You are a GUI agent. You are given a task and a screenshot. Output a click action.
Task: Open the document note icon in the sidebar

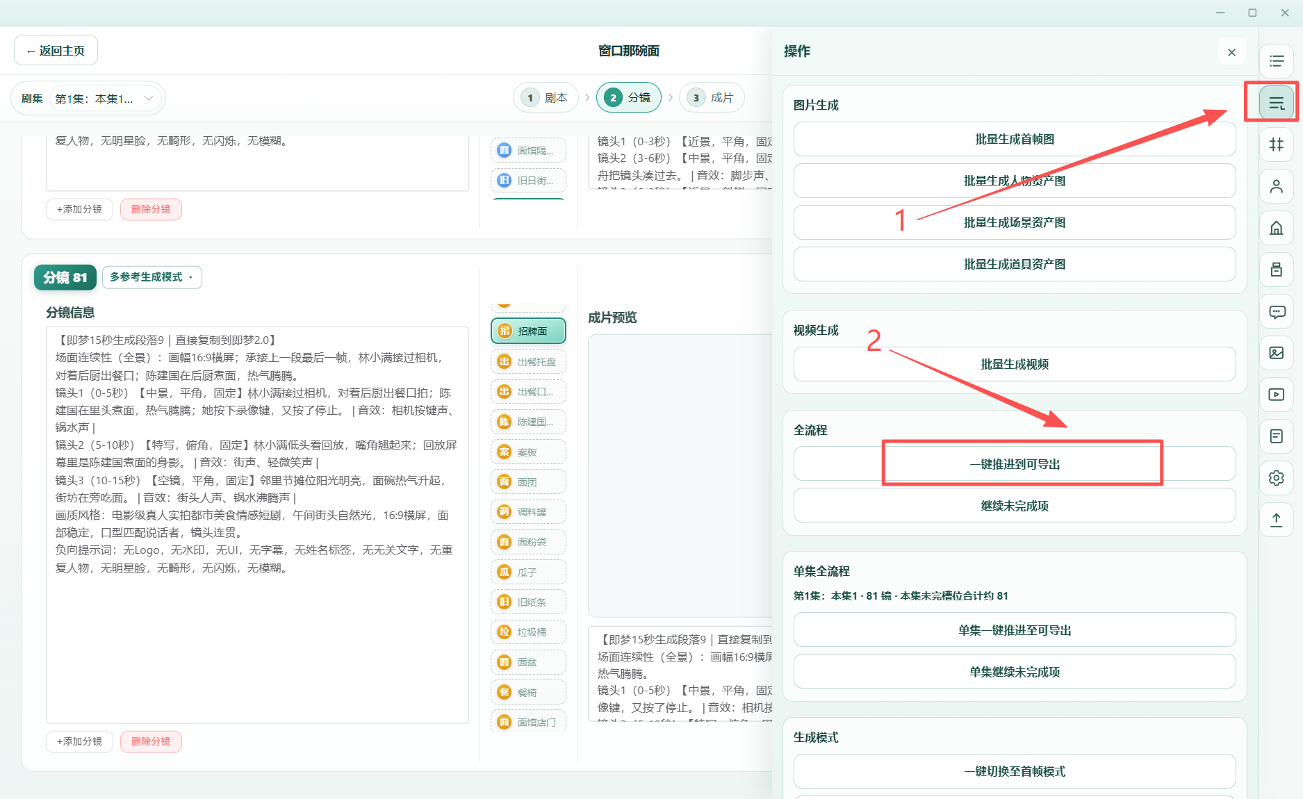[x=1277, y=436]
